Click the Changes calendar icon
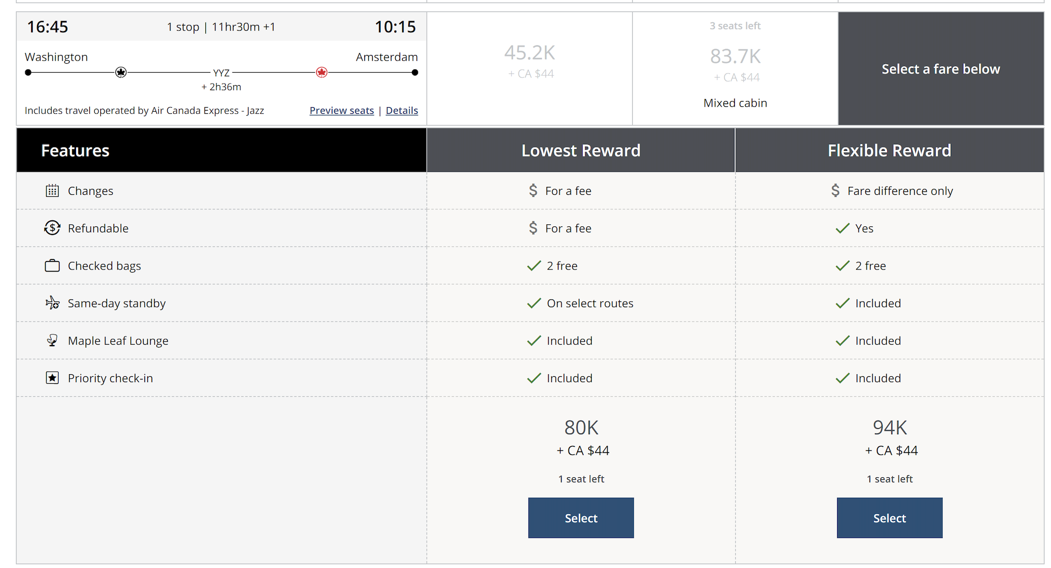The image size is (1051, 568). (x=52, y=191)
